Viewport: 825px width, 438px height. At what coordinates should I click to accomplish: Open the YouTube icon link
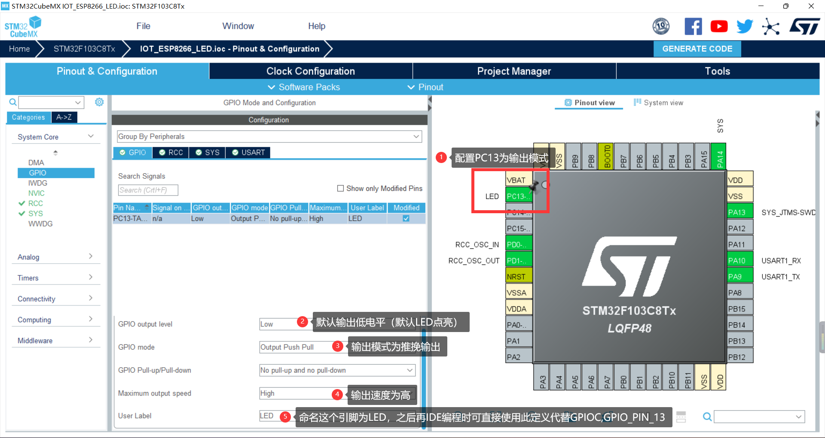[x=719, y=27]
